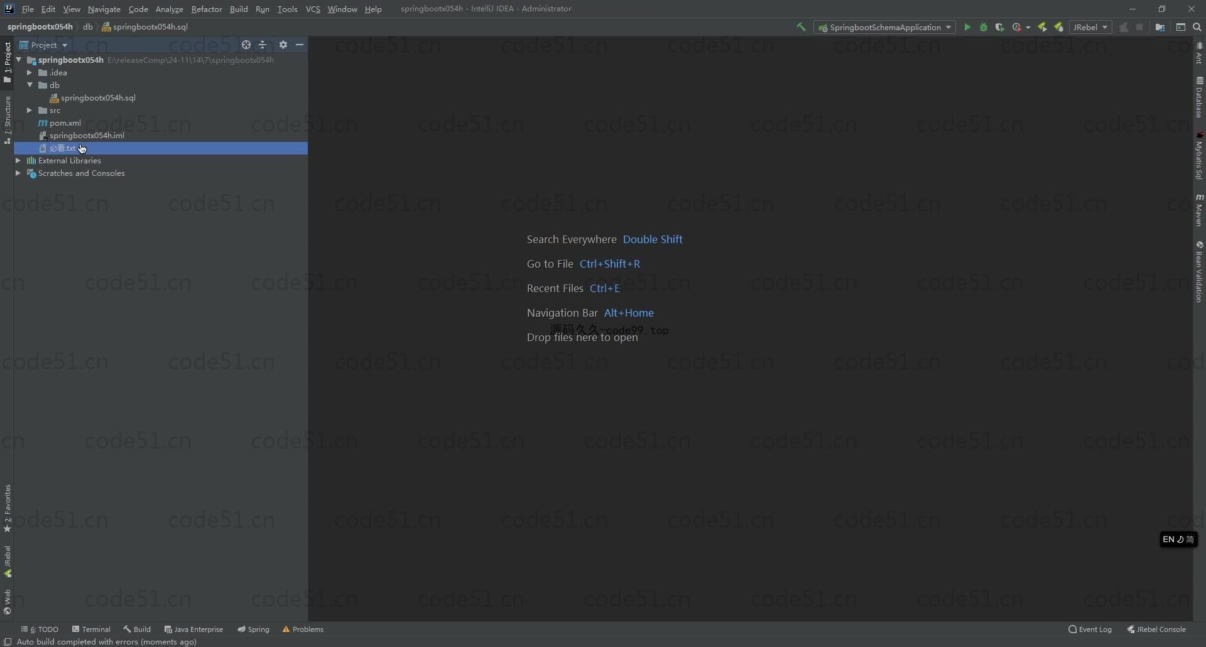Open the Build menu
Image resolution: width=1206 pixels, height=647 pixels.
[x=239, y=9]
